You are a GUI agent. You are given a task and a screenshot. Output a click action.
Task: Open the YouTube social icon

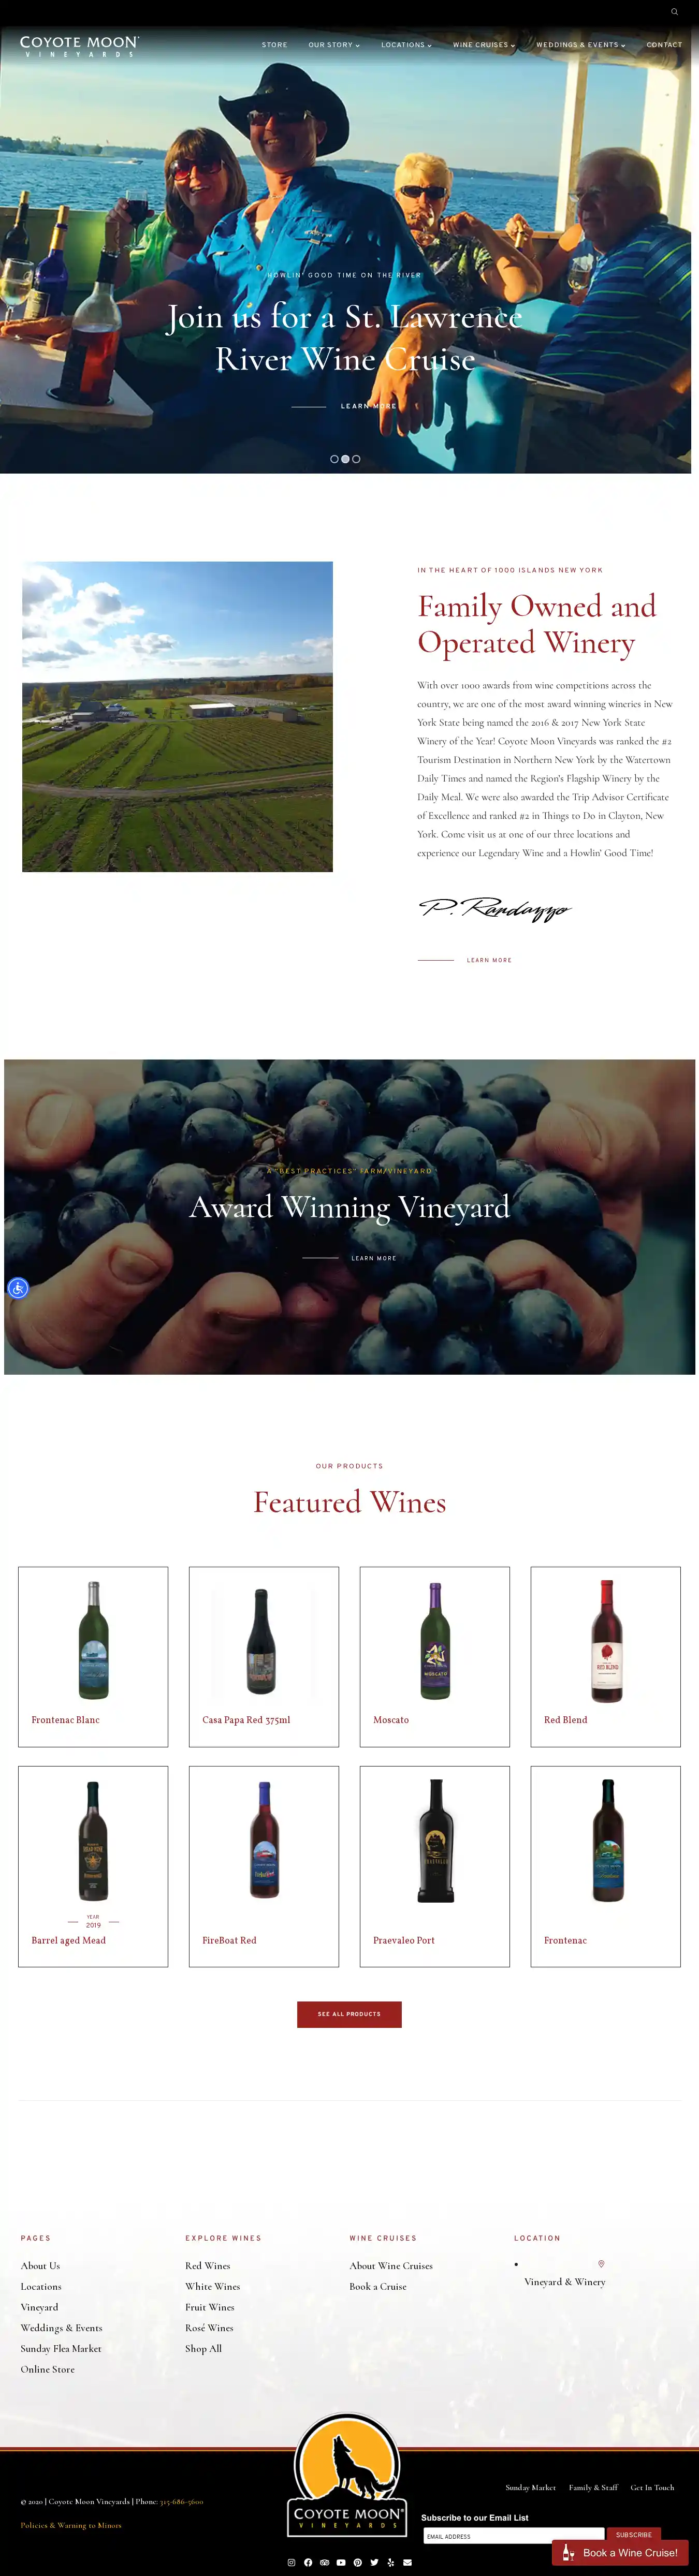pos(341,2562)
